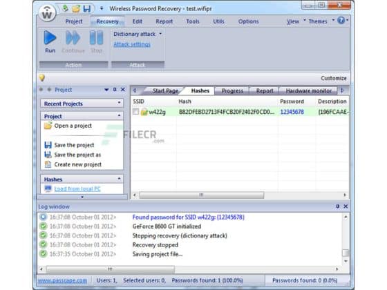The height and width of the screenshot is (290, 387).
Task: Open the View dropdown arrow
Action: click(304, 20)
